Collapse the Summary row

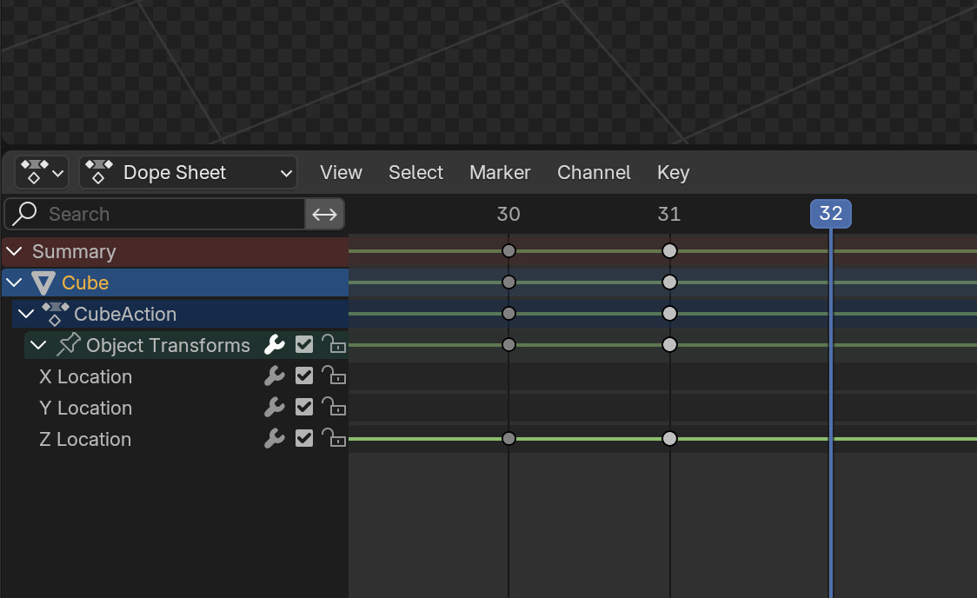pyautogui.click(x=14, y=251)
